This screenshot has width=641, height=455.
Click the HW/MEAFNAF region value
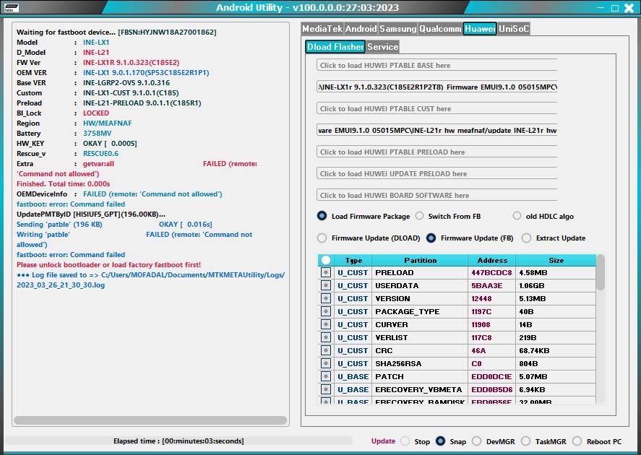tap(108, 123)
